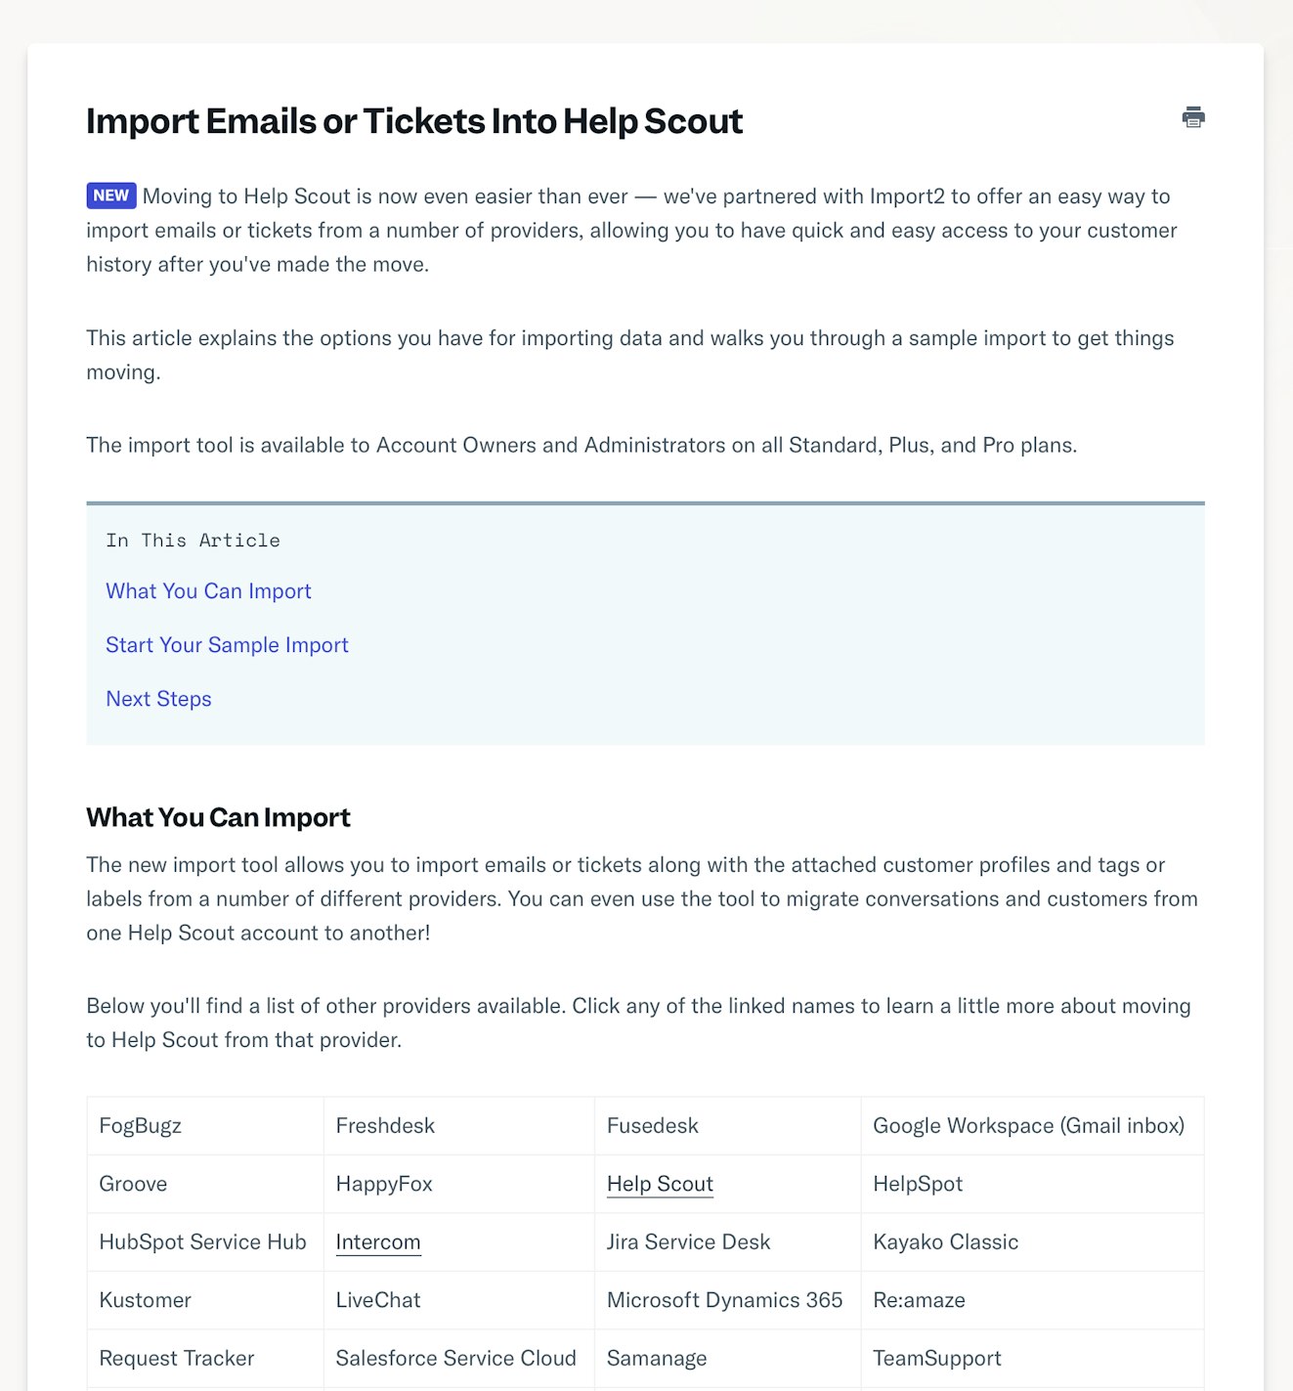Click the TeamSupport table cell
Screen dimensions: 1293x1391
[936, 1359]
